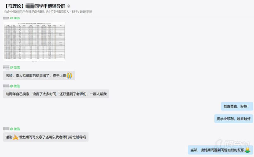
Task: Click the reply bubble 祝学业顺利，越来越好
Action: (x=234, y=119)
